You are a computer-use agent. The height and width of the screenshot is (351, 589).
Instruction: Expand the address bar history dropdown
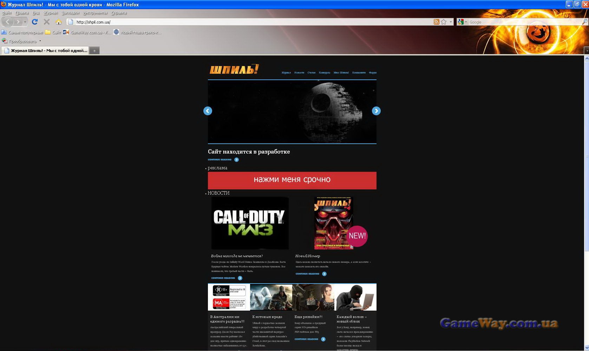(x=451, y=22)
